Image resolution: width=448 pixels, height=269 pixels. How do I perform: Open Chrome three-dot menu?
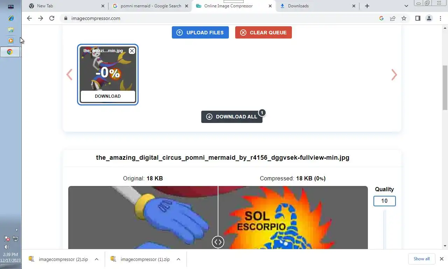[440, 18]
